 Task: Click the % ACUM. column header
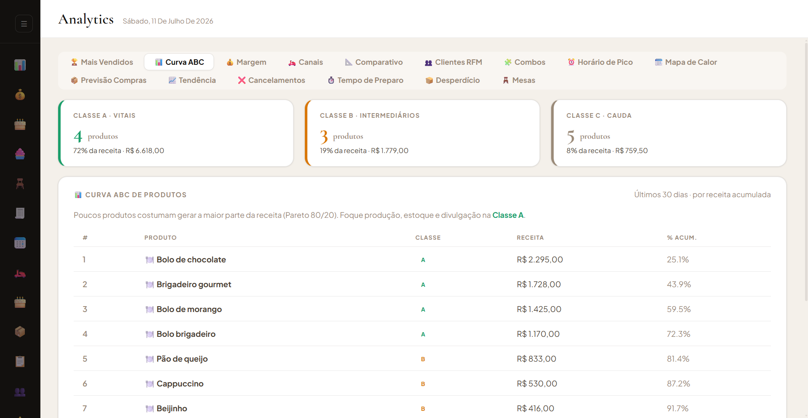[x=682, y=238]
